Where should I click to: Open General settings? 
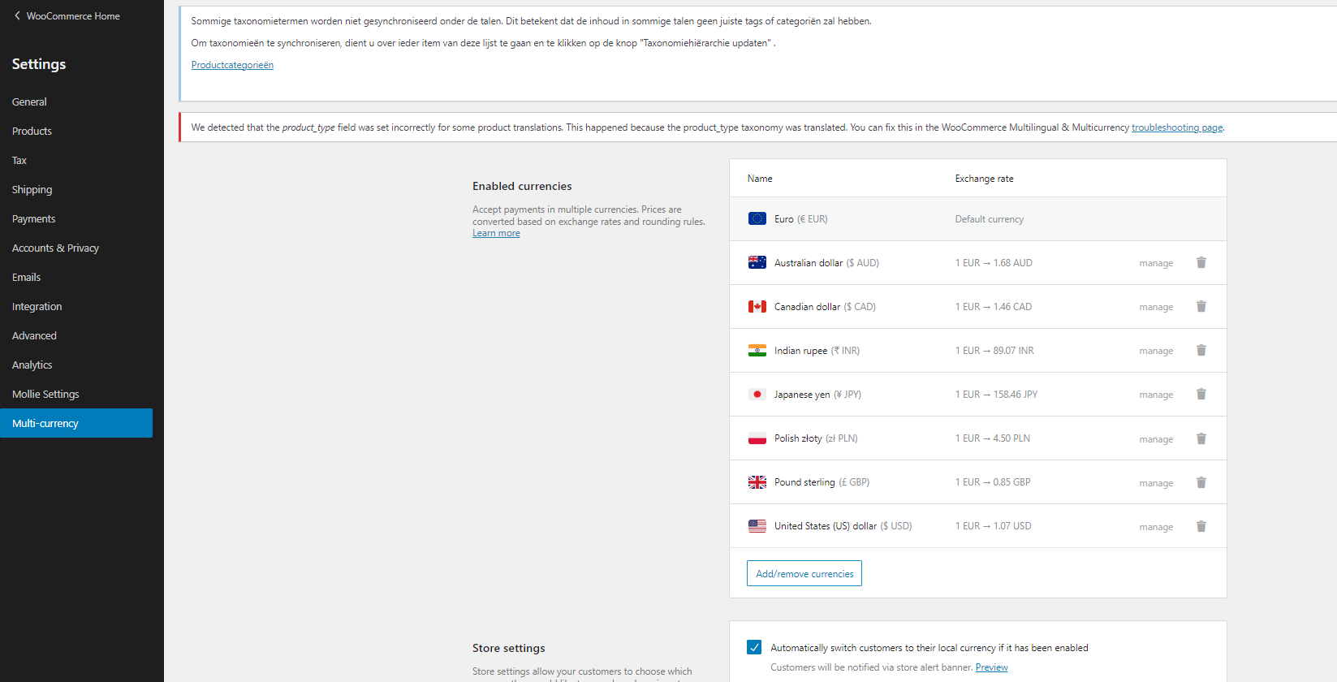pyautogui.click(x=29, y=101)
